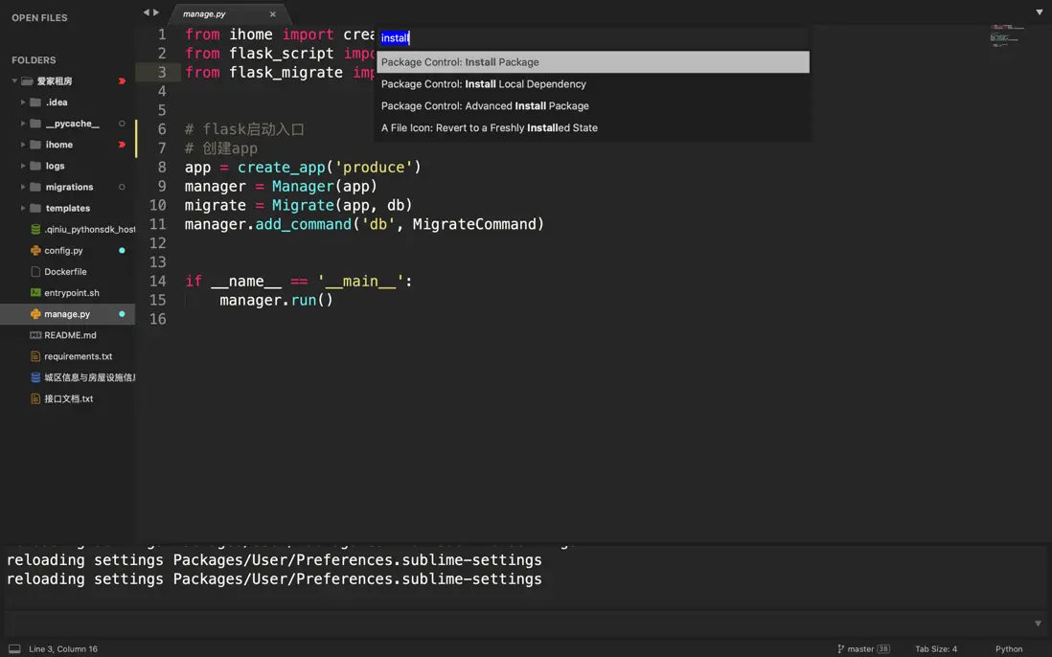Screen dimensions: 1052x657
Task: Select Package Control: Install Package entry
Action: pyautogui.click(x=592, y=61)
